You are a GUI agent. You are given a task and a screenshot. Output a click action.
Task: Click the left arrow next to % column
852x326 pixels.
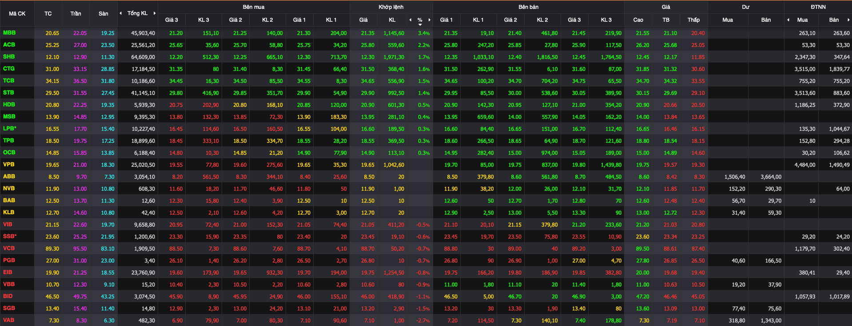410,20
